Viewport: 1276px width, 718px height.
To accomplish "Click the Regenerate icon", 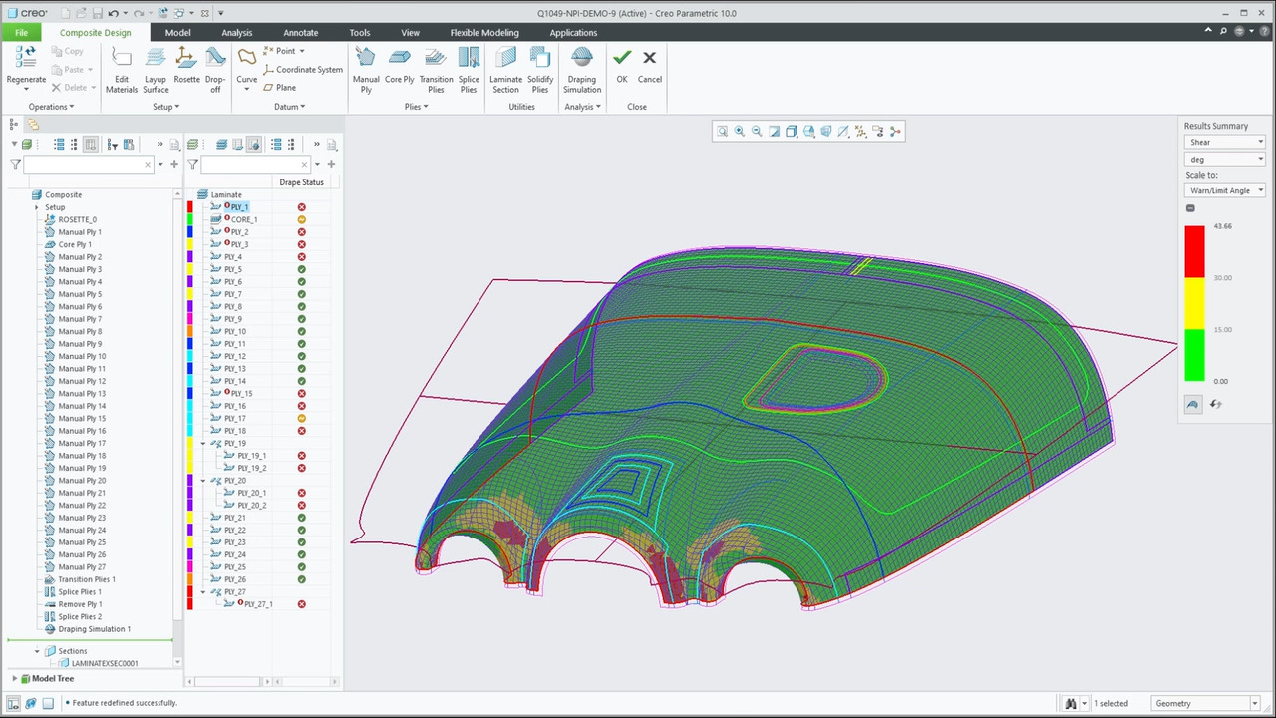I will click(26, 58).
